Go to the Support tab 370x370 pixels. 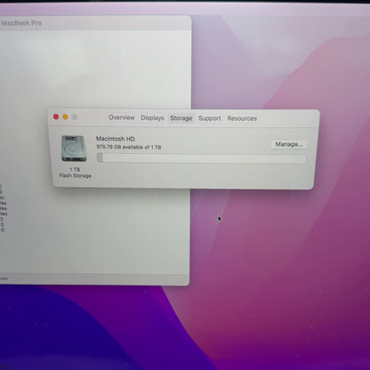[x=210, y=118]
